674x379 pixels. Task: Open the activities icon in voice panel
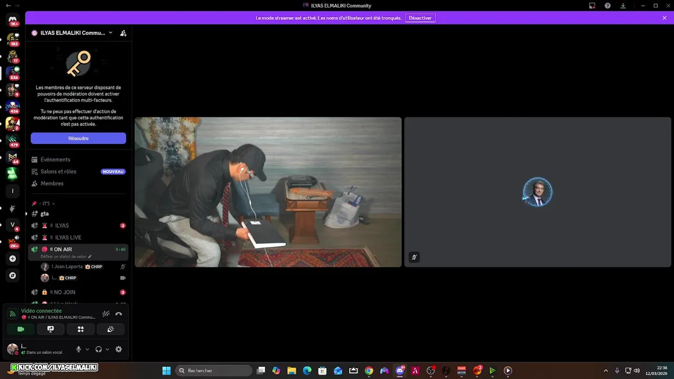point(81,329)
